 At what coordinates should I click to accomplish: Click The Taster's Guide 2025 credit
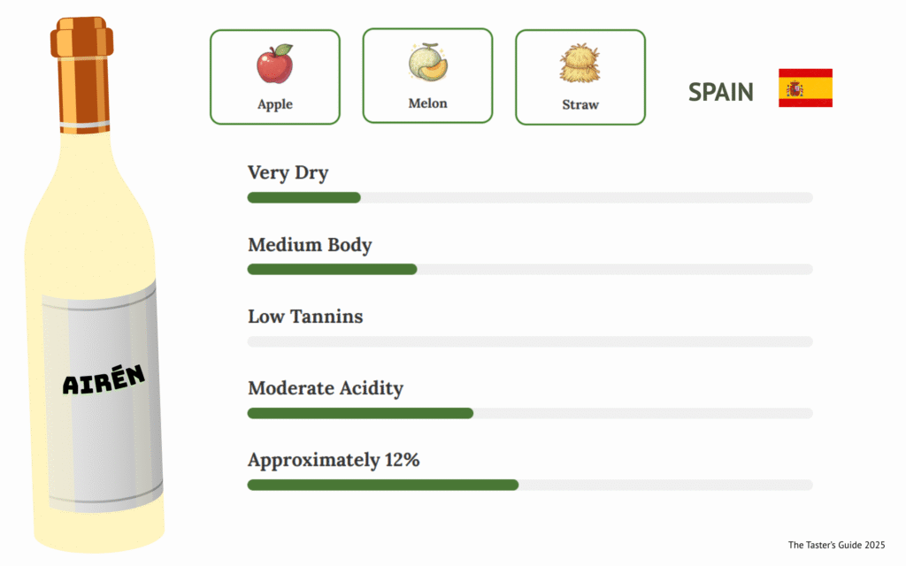pyautogui.click(x=836, y=545)
